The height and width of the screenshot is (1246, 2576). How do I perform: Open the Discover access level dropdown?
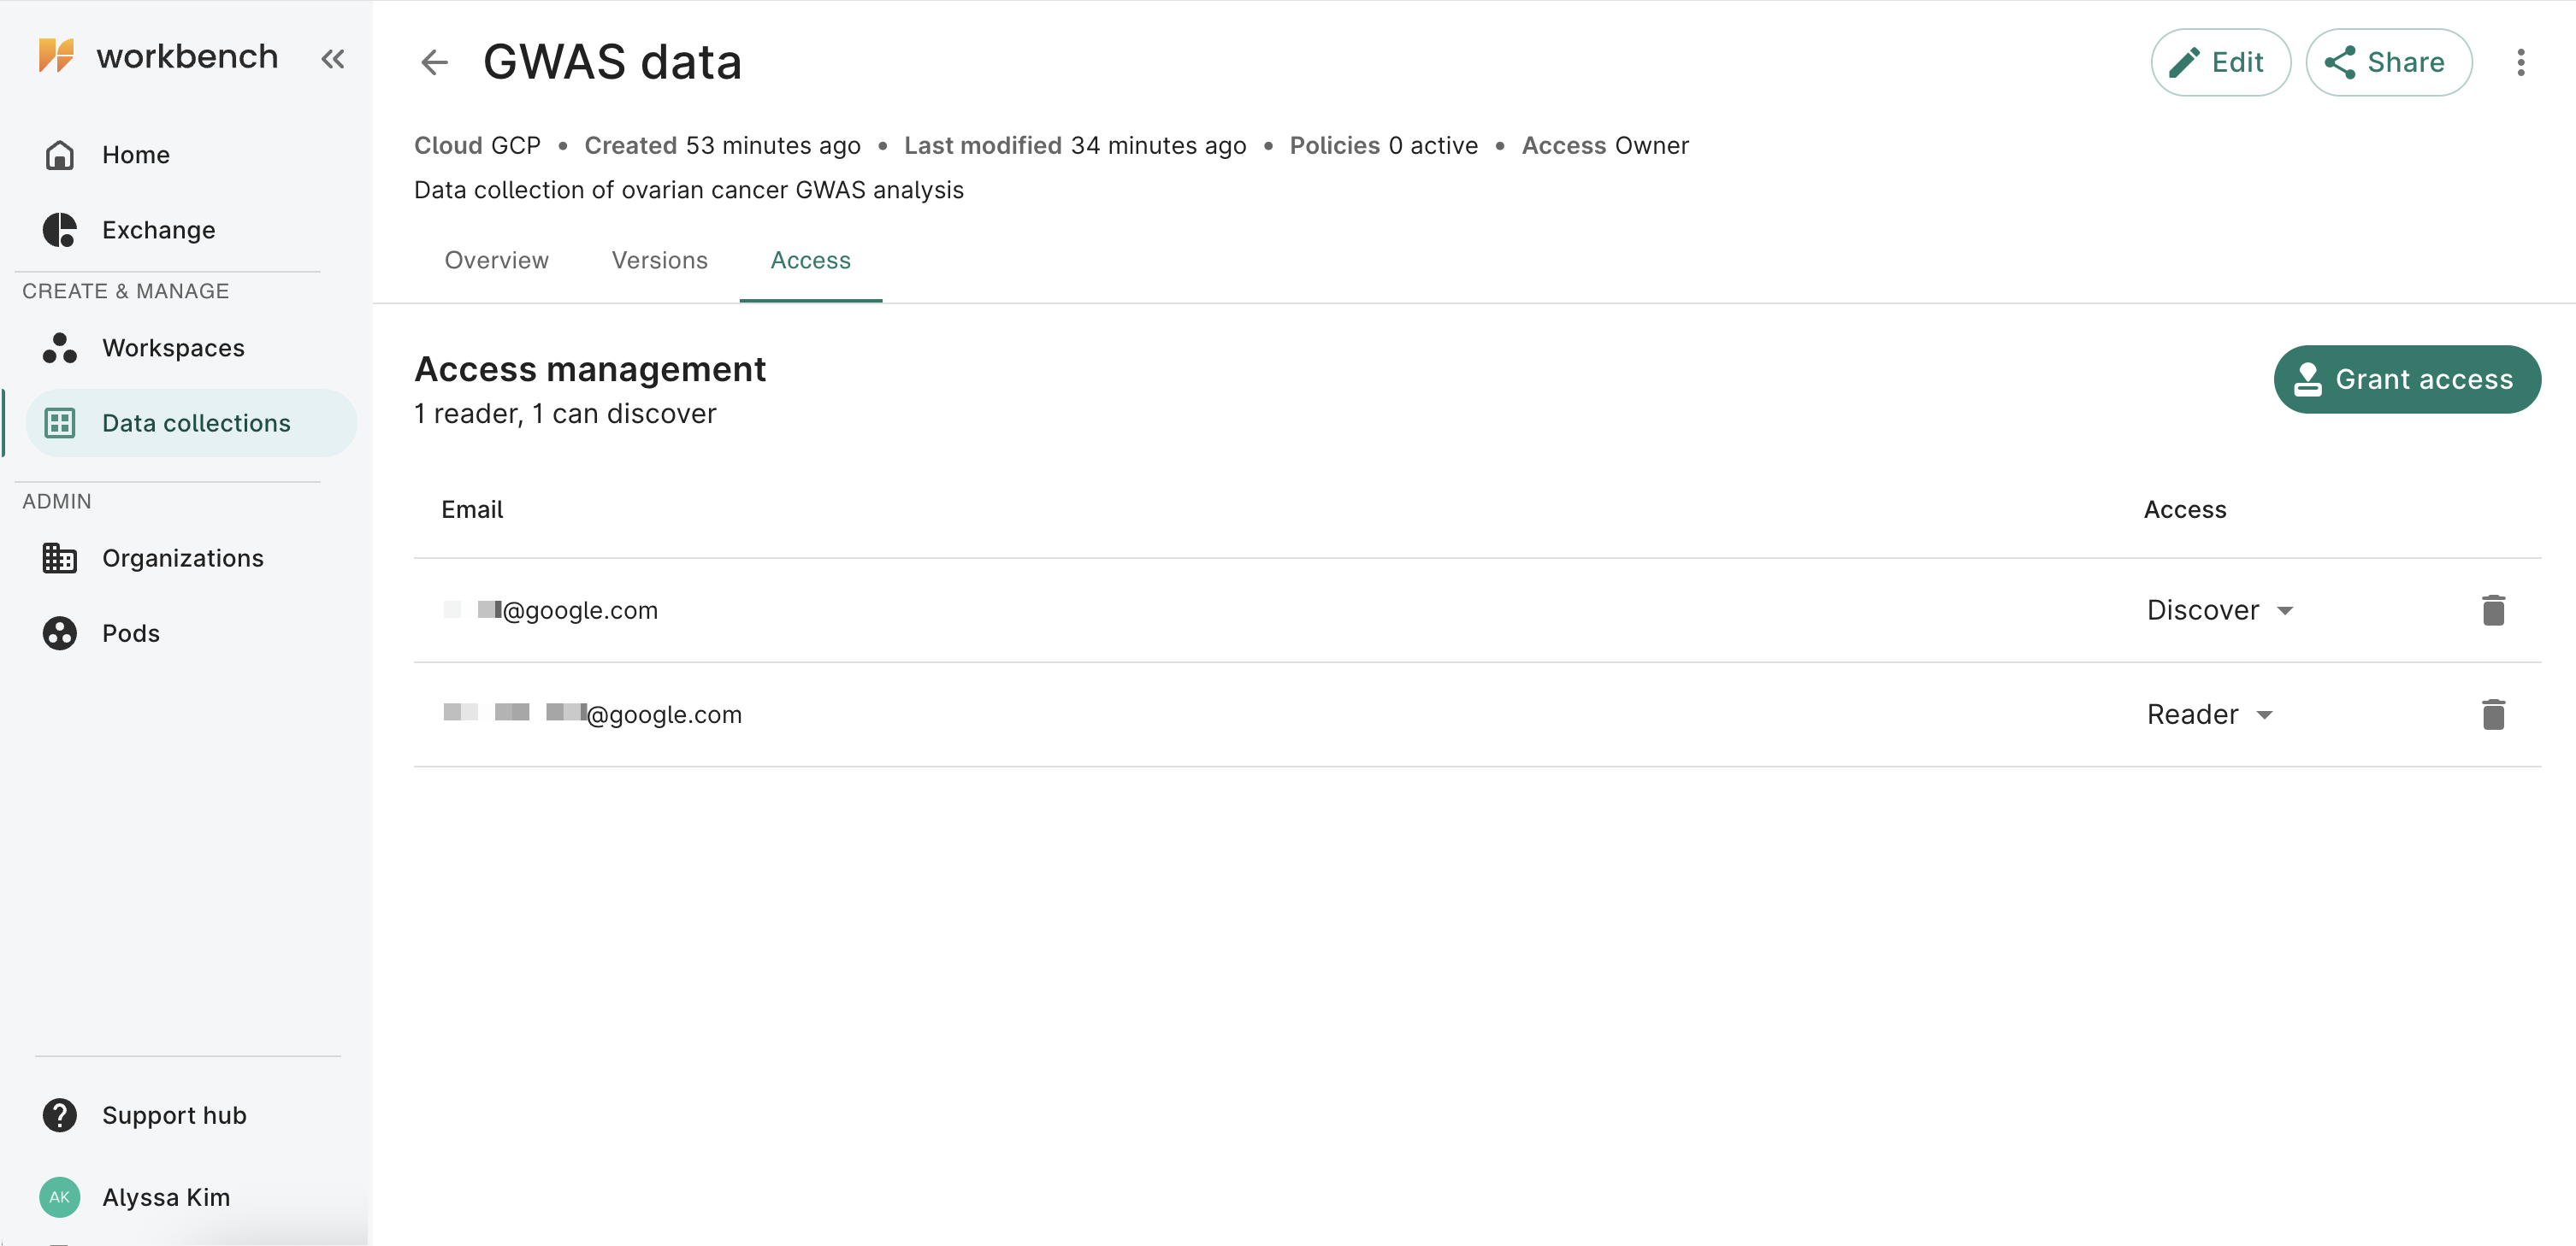tap(2221, 609)
